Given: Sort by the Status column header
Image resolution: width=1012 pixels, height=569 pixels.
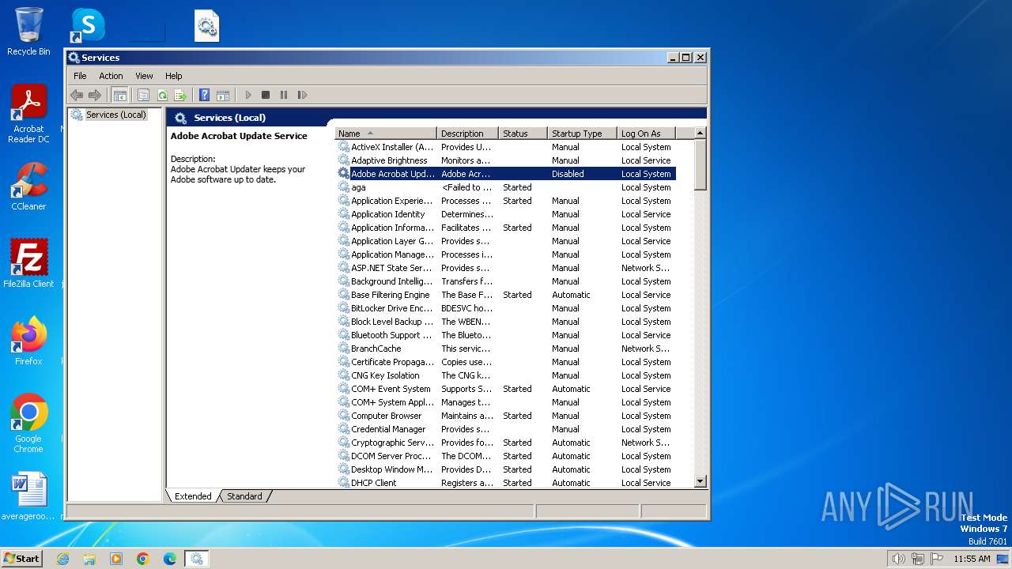Looking at the screenshot, I should pyautogui.click(x=523, y=134).
